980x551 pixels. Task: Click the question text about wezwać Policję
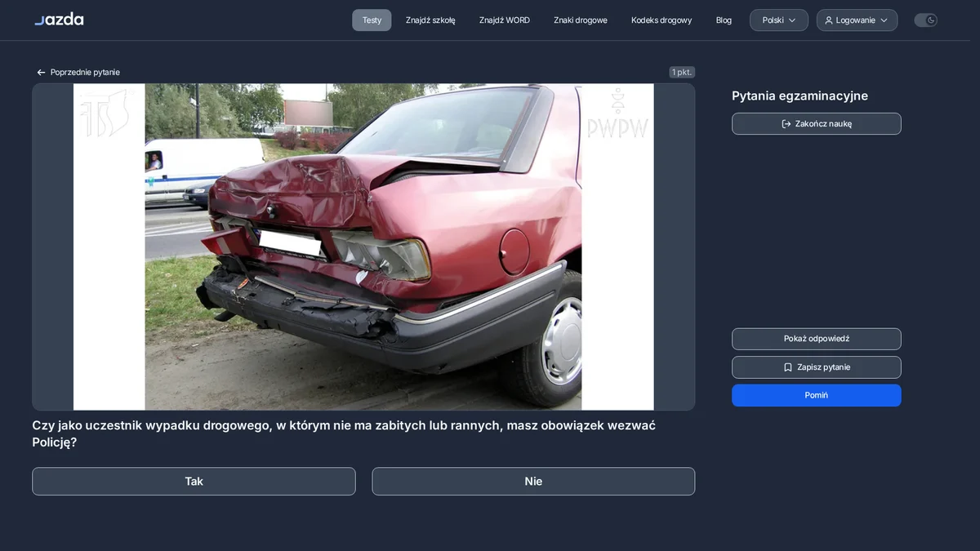(x=344, y=433)
